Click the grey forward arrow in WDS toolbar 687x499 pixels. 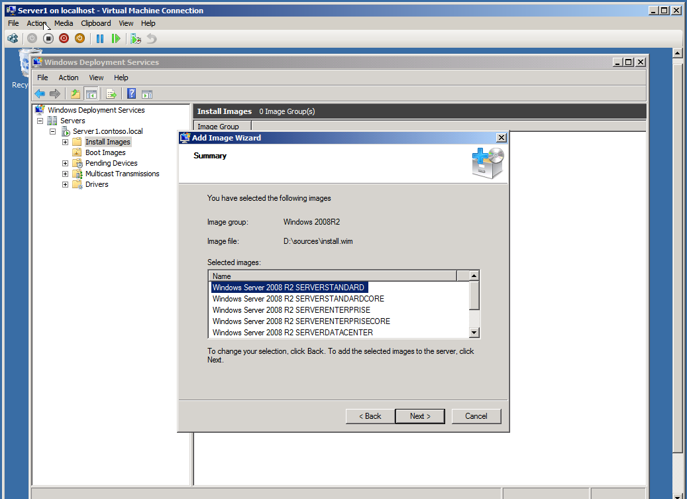pyautogui.click(x=55, y=93)
